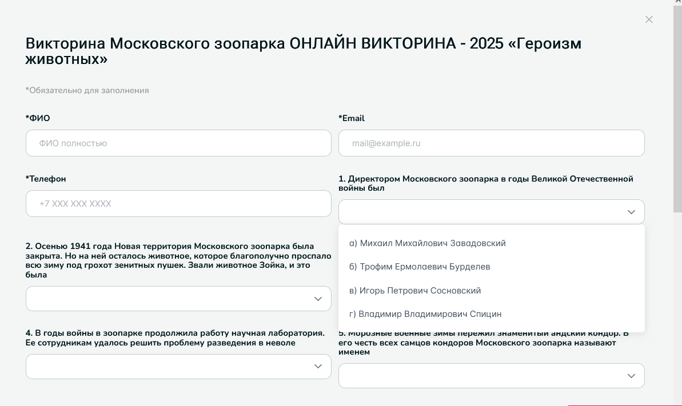
Task: Click question 4 text about научная лаборатория
Action: click(175, 337)
